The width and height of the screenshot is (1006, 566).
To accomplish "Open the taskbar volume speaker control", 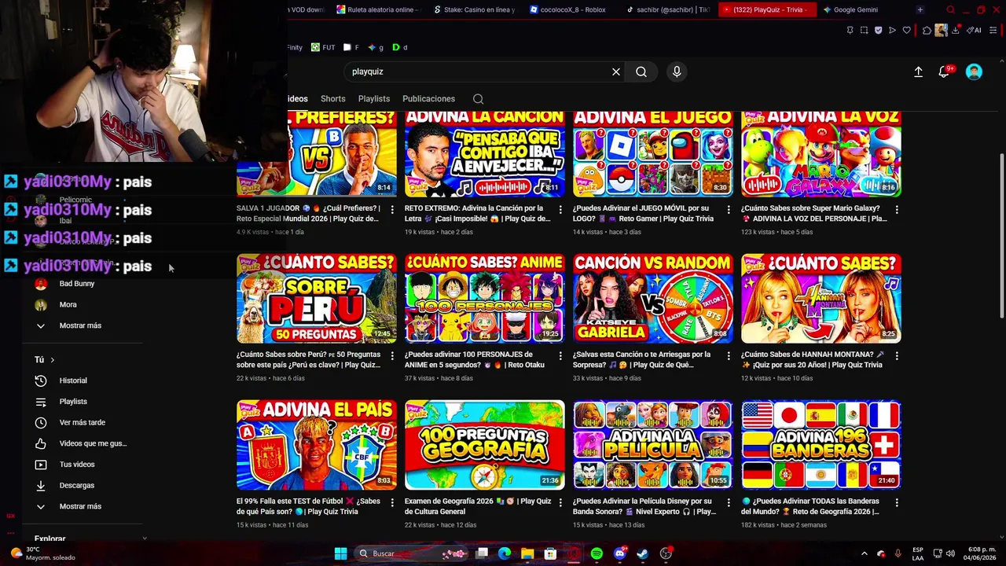I will (950, 553).
